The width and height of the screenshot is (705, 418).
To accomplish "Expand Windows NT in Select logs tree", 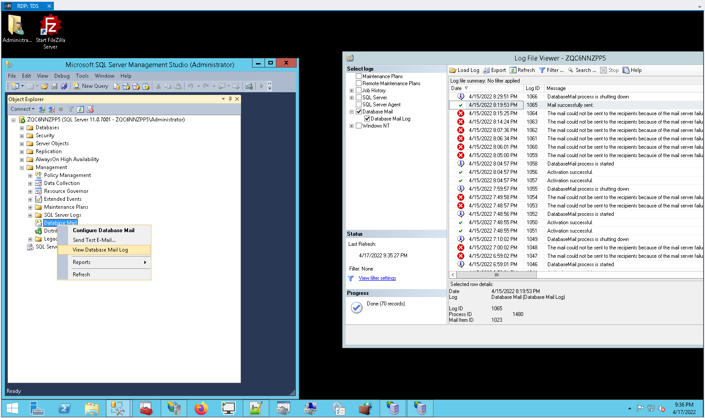I will pos(351,126).
